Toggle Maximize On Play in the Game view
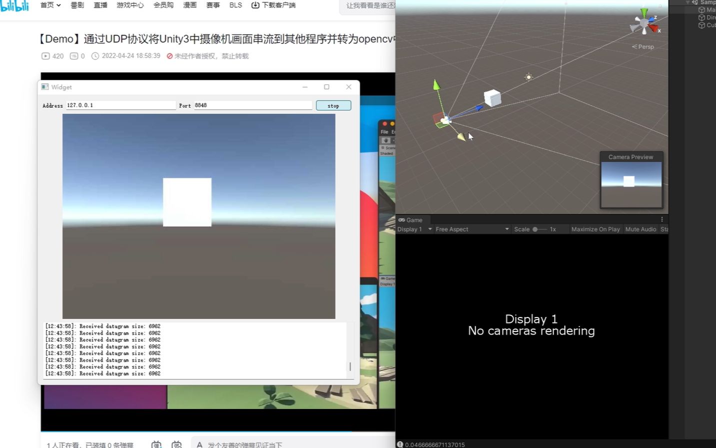The width and height of the screenshot is (716, 448). tap(595, 229)
